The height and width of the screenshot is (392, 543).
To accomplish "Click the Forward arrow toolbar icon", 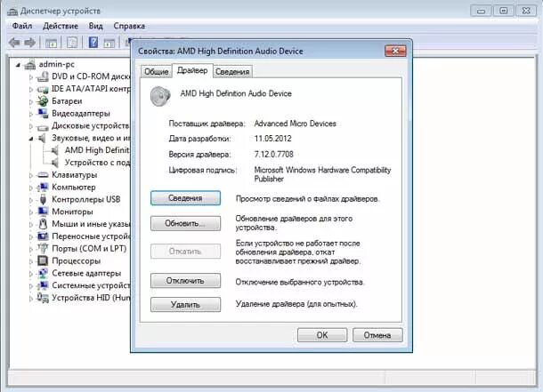I will click(30, 43).
